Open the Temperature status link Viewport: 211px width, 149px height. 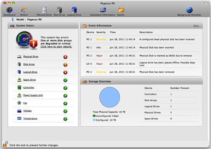pos(30,119)
